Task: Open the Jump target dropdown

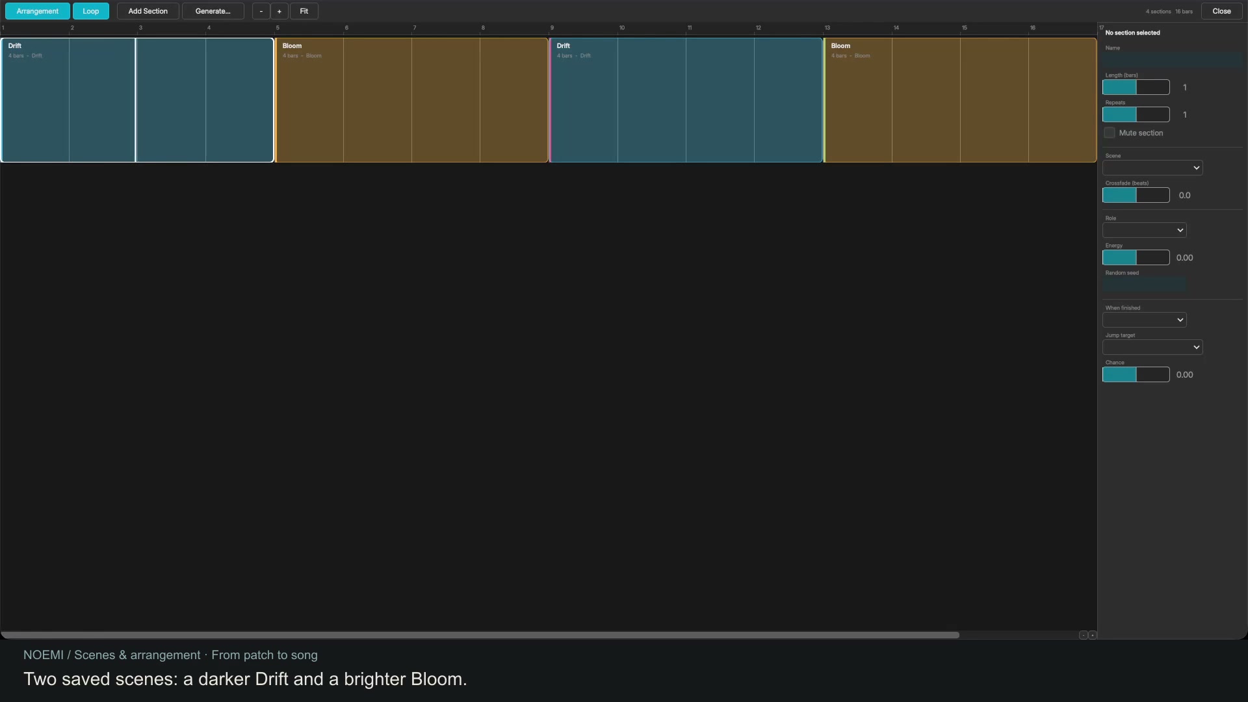Action: tap(1152, 347)
